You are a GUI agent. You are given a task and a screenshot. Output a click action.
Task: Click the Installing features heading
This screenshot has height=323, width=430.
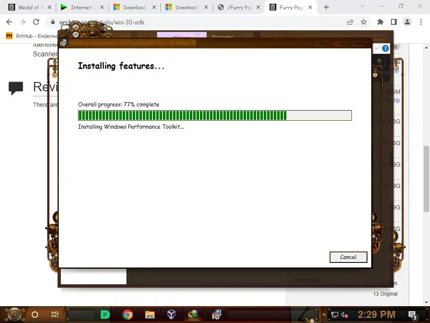point(121,66)
